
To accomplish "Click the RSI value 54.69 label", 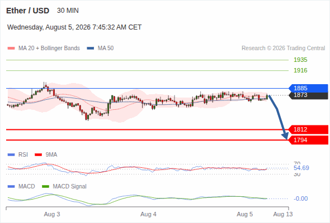I will (301, 168).
